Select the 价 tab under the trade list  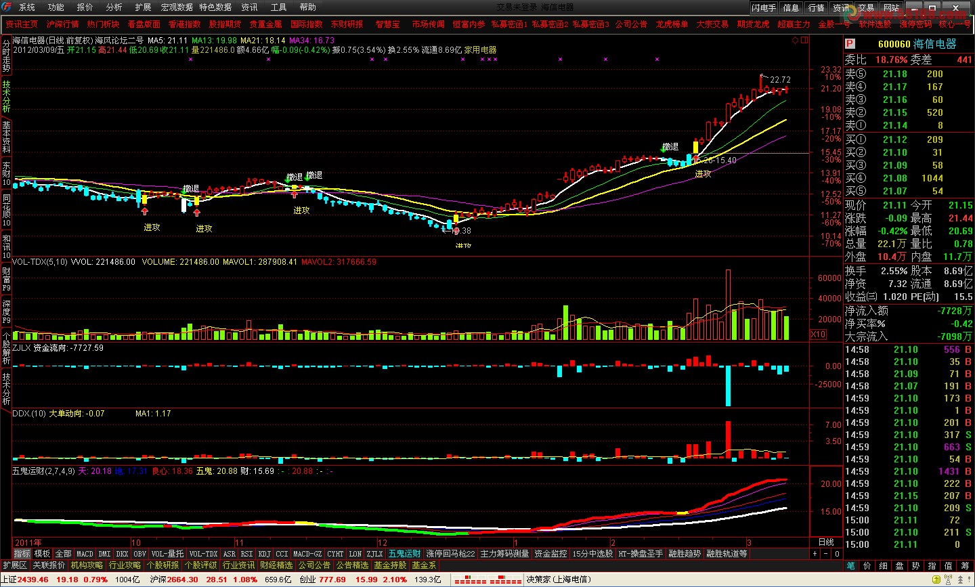point(867,565)
